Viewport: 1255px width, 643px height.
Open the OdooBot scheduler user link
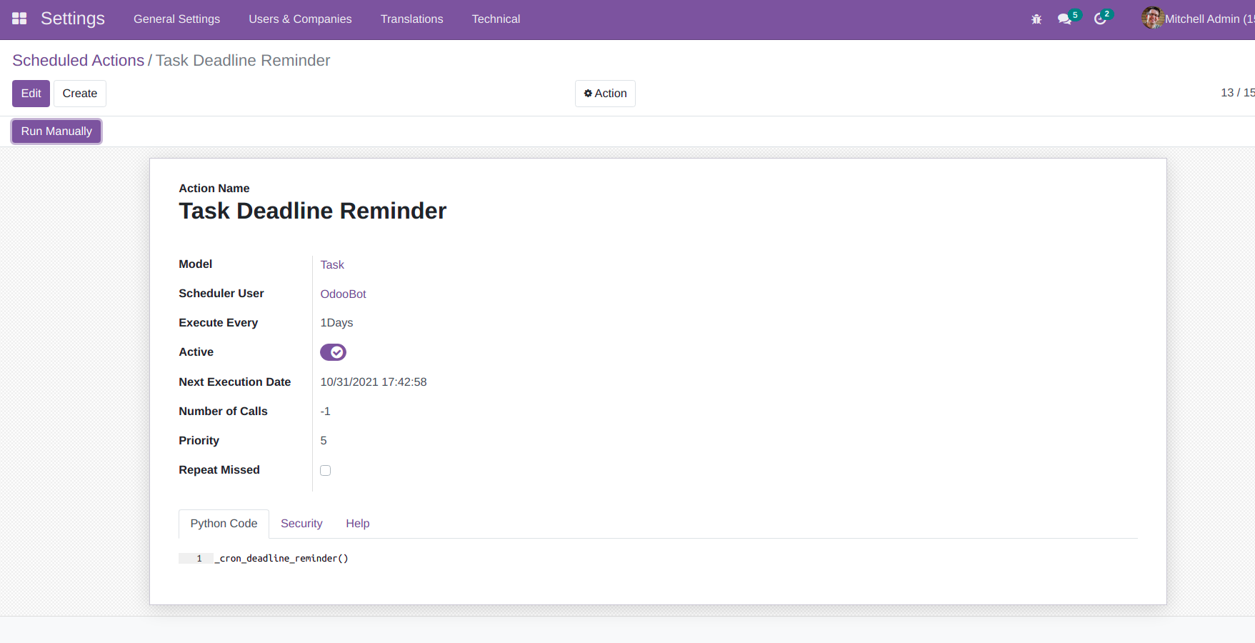pyautogui.click(x=343, y=294)
